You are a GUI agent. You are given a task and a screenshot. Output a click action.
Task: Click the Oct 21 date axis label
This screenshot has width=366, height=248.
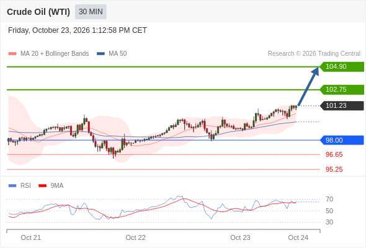(31, 237)
